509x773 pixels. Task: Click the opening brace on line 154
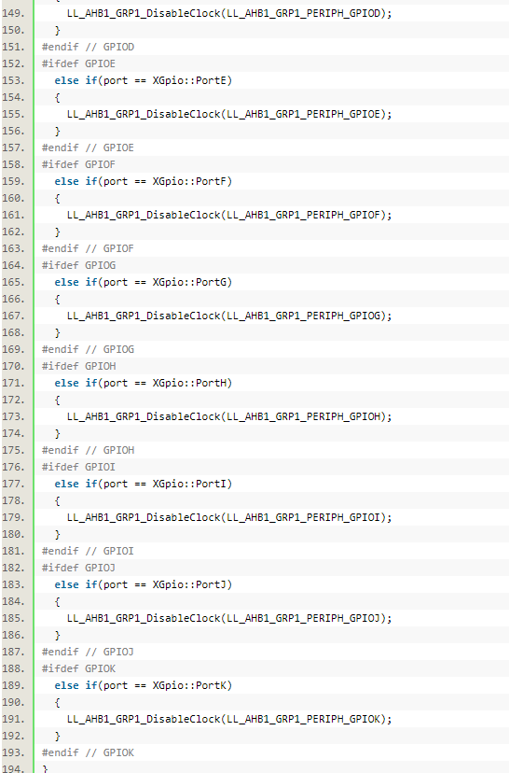point(58,97)
